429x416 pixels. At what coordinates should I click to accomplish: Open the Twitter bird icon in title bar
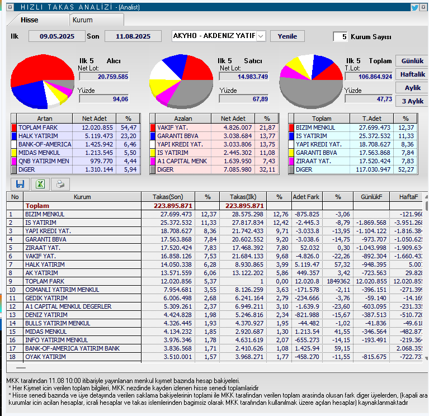click(x=414, y=7)
